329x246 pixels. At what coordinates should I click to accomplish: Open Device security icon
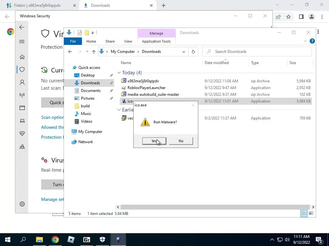[22, 121]
